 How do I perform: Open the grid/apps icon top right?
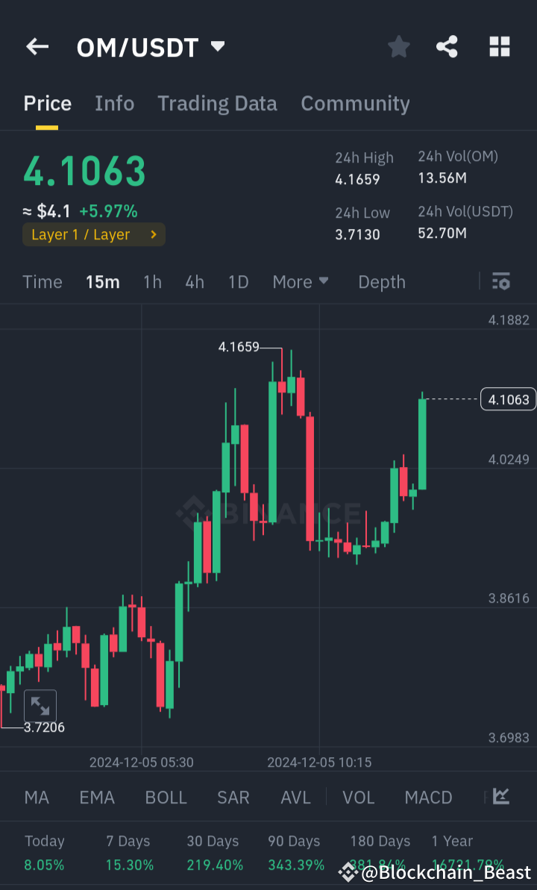click(x=499, y=46)
